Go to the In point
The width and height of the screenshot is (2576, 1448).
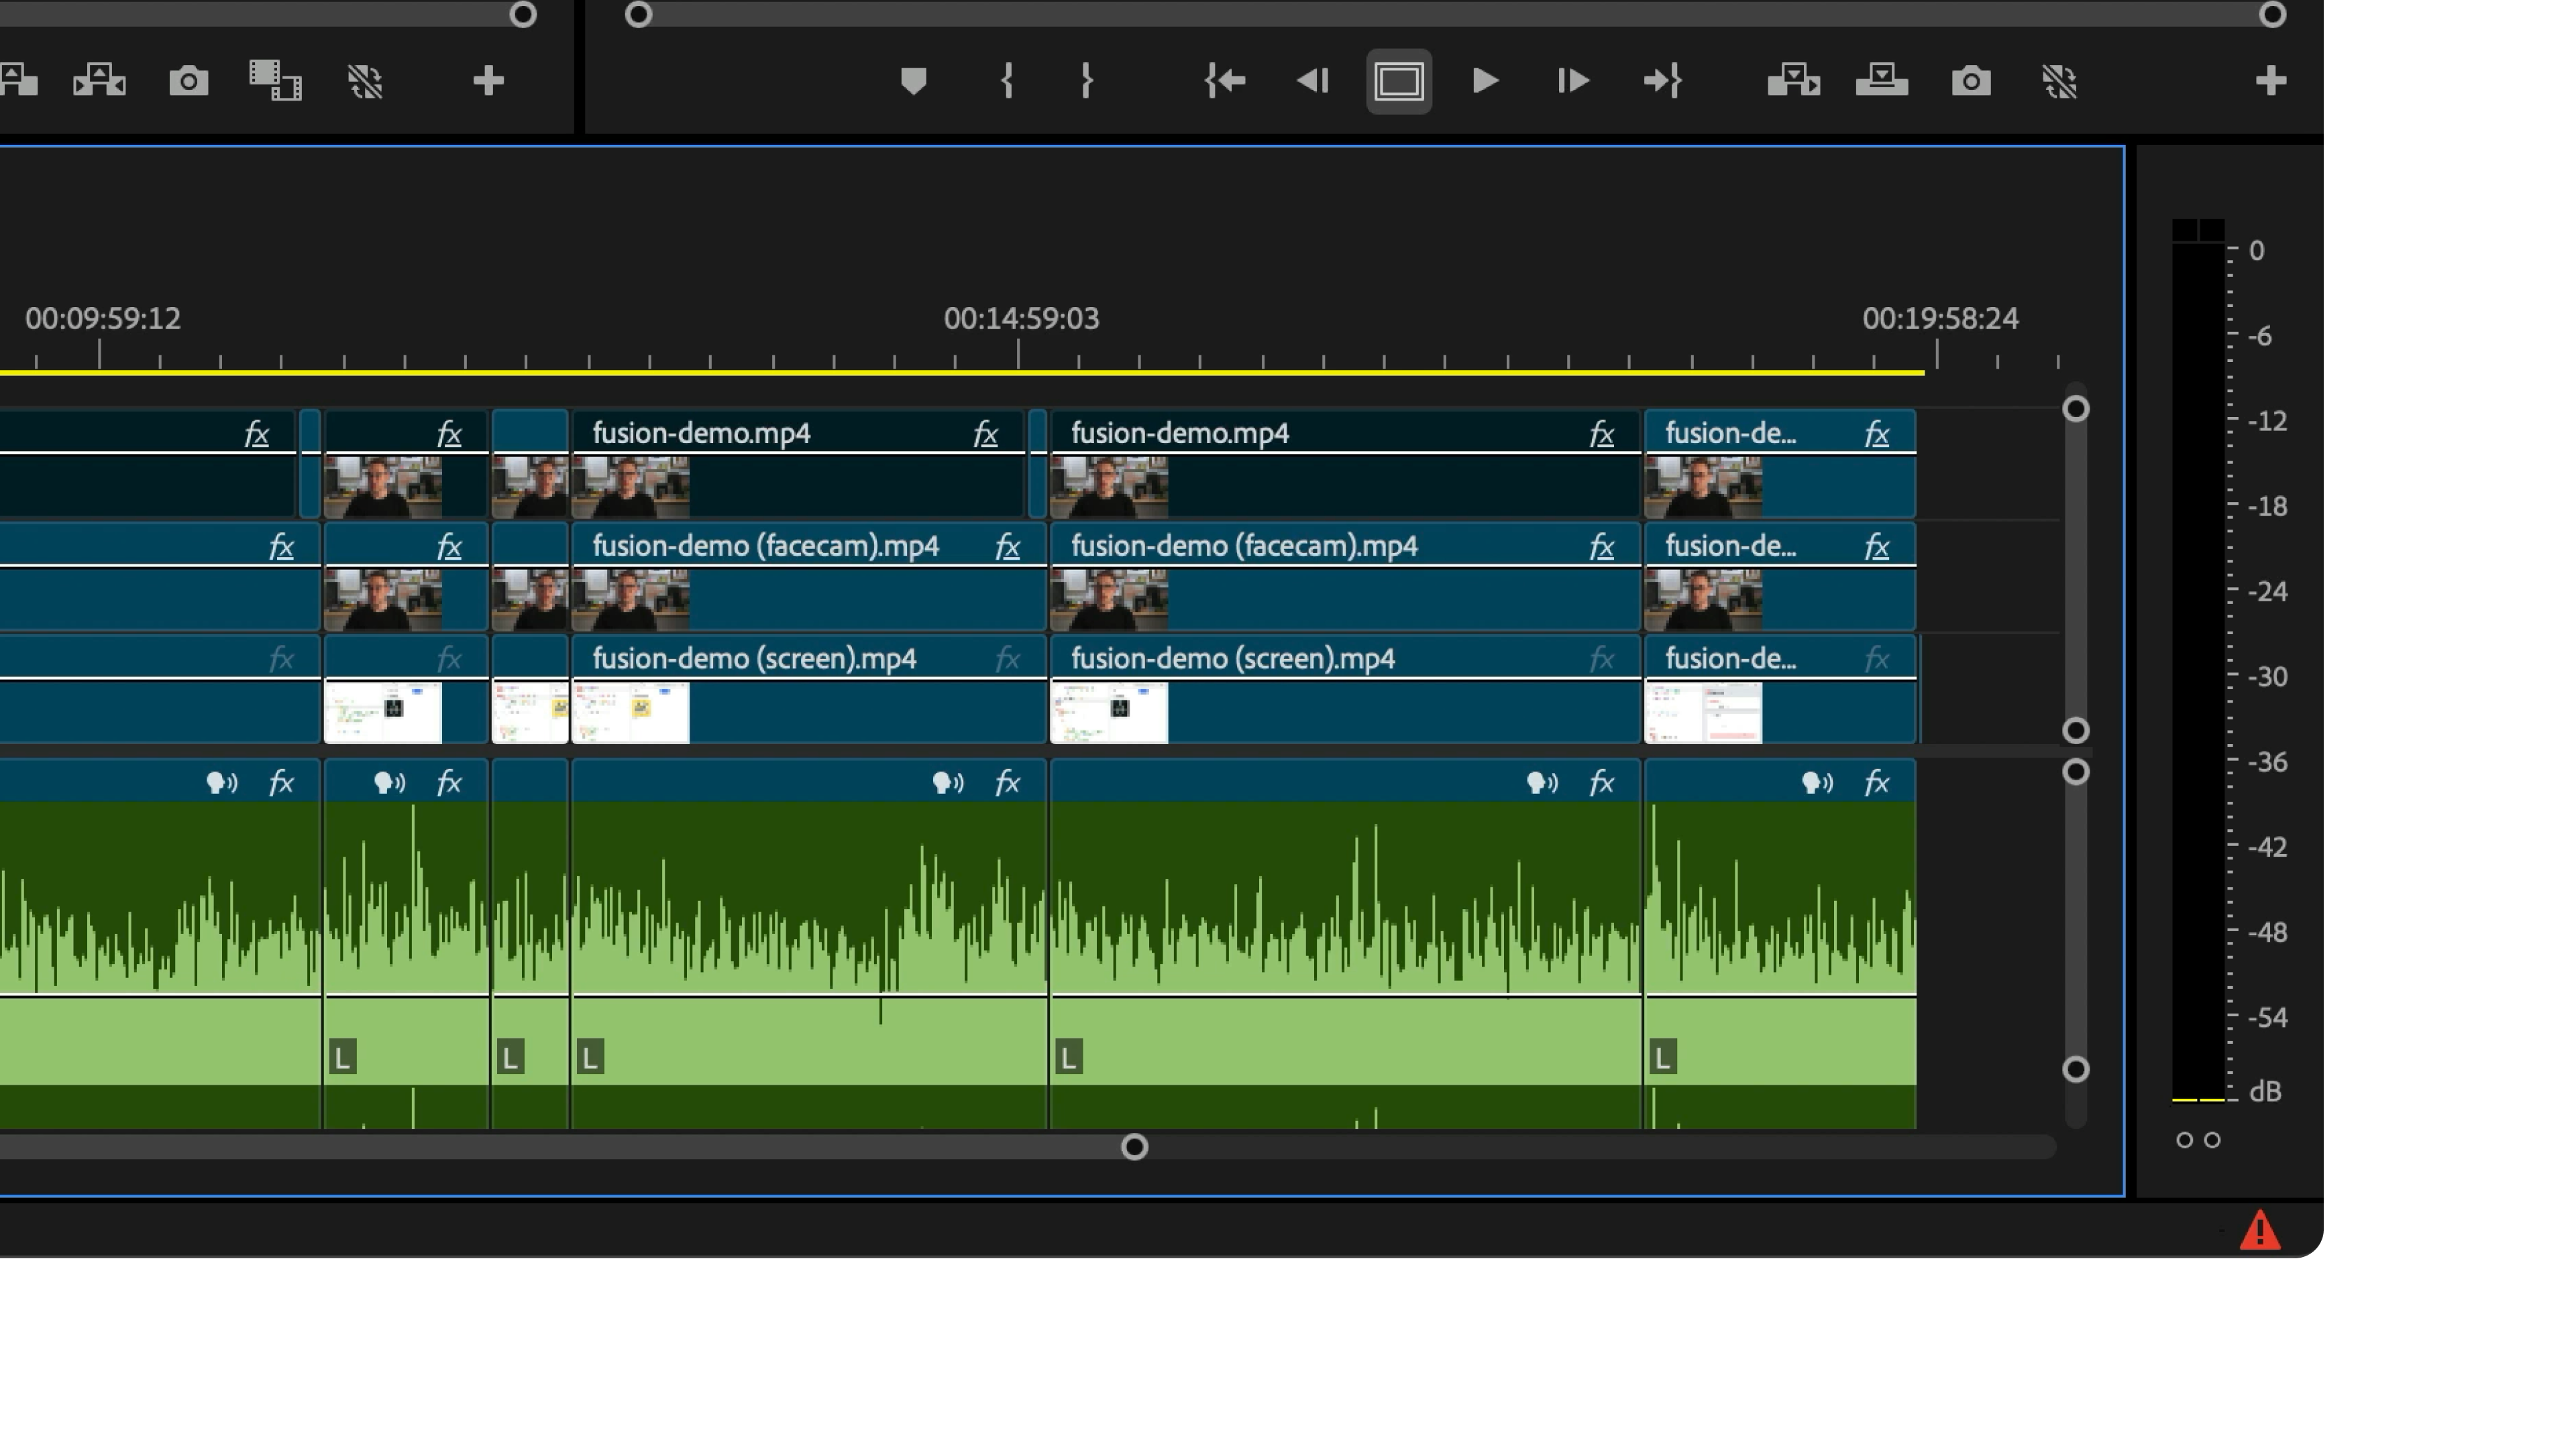(x=1225, y=81)
